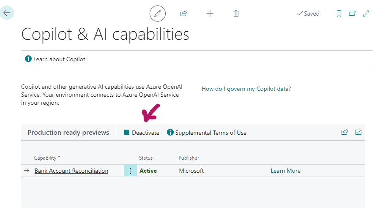This screenshot has width=388, height=212.
Task: Open Bank Account Reconciliation capability
Action: pyautogui.click(x=71, y=171)
